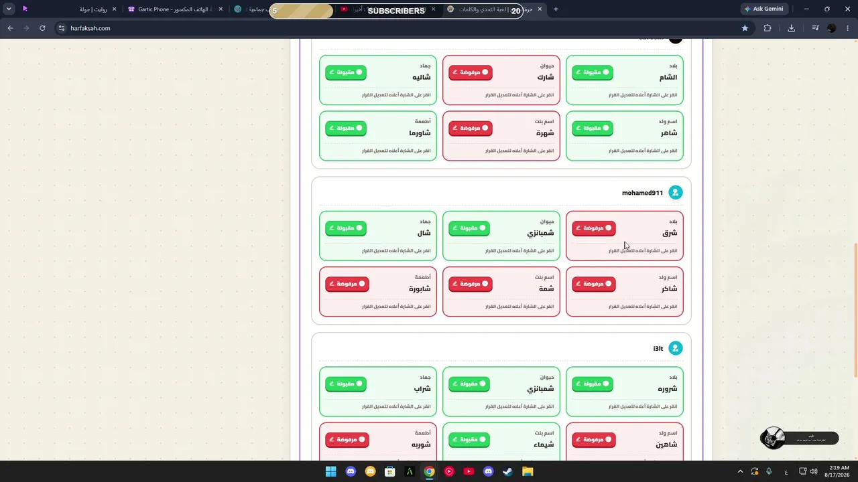Click the answer word شاورما
The image size is (858, 482).
click(x=420, y=133)
